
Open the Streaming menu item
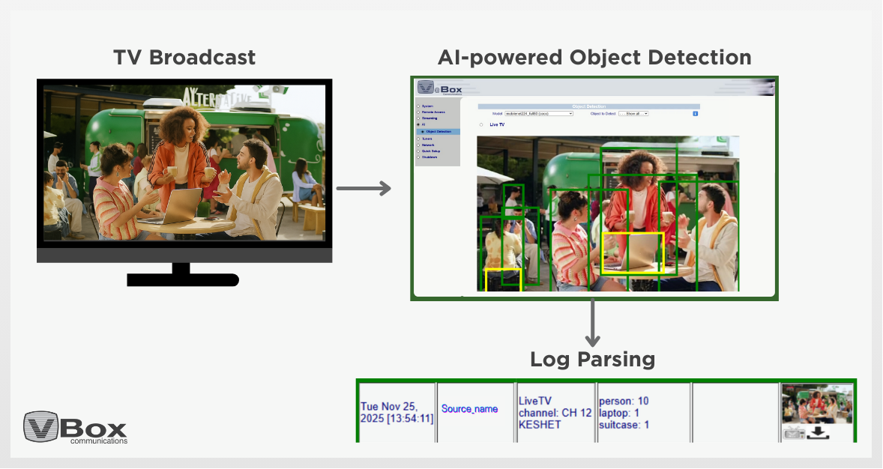430,118
